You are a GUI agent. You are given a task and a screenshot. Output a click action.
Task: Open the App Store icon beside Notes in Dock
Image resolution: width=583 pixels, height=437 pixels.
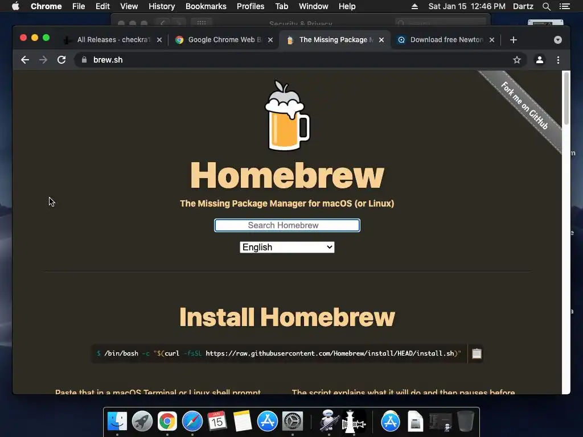pos(268,422)
